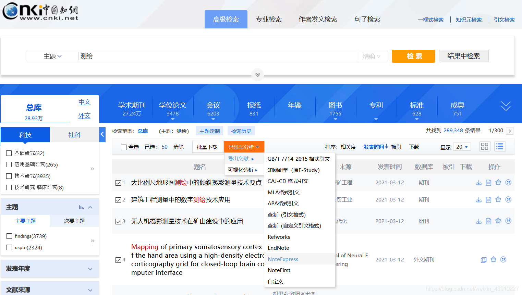This screenshot has height=295, width=522.
Task: Open the 检索历史 link
Action: pos(241,131)
